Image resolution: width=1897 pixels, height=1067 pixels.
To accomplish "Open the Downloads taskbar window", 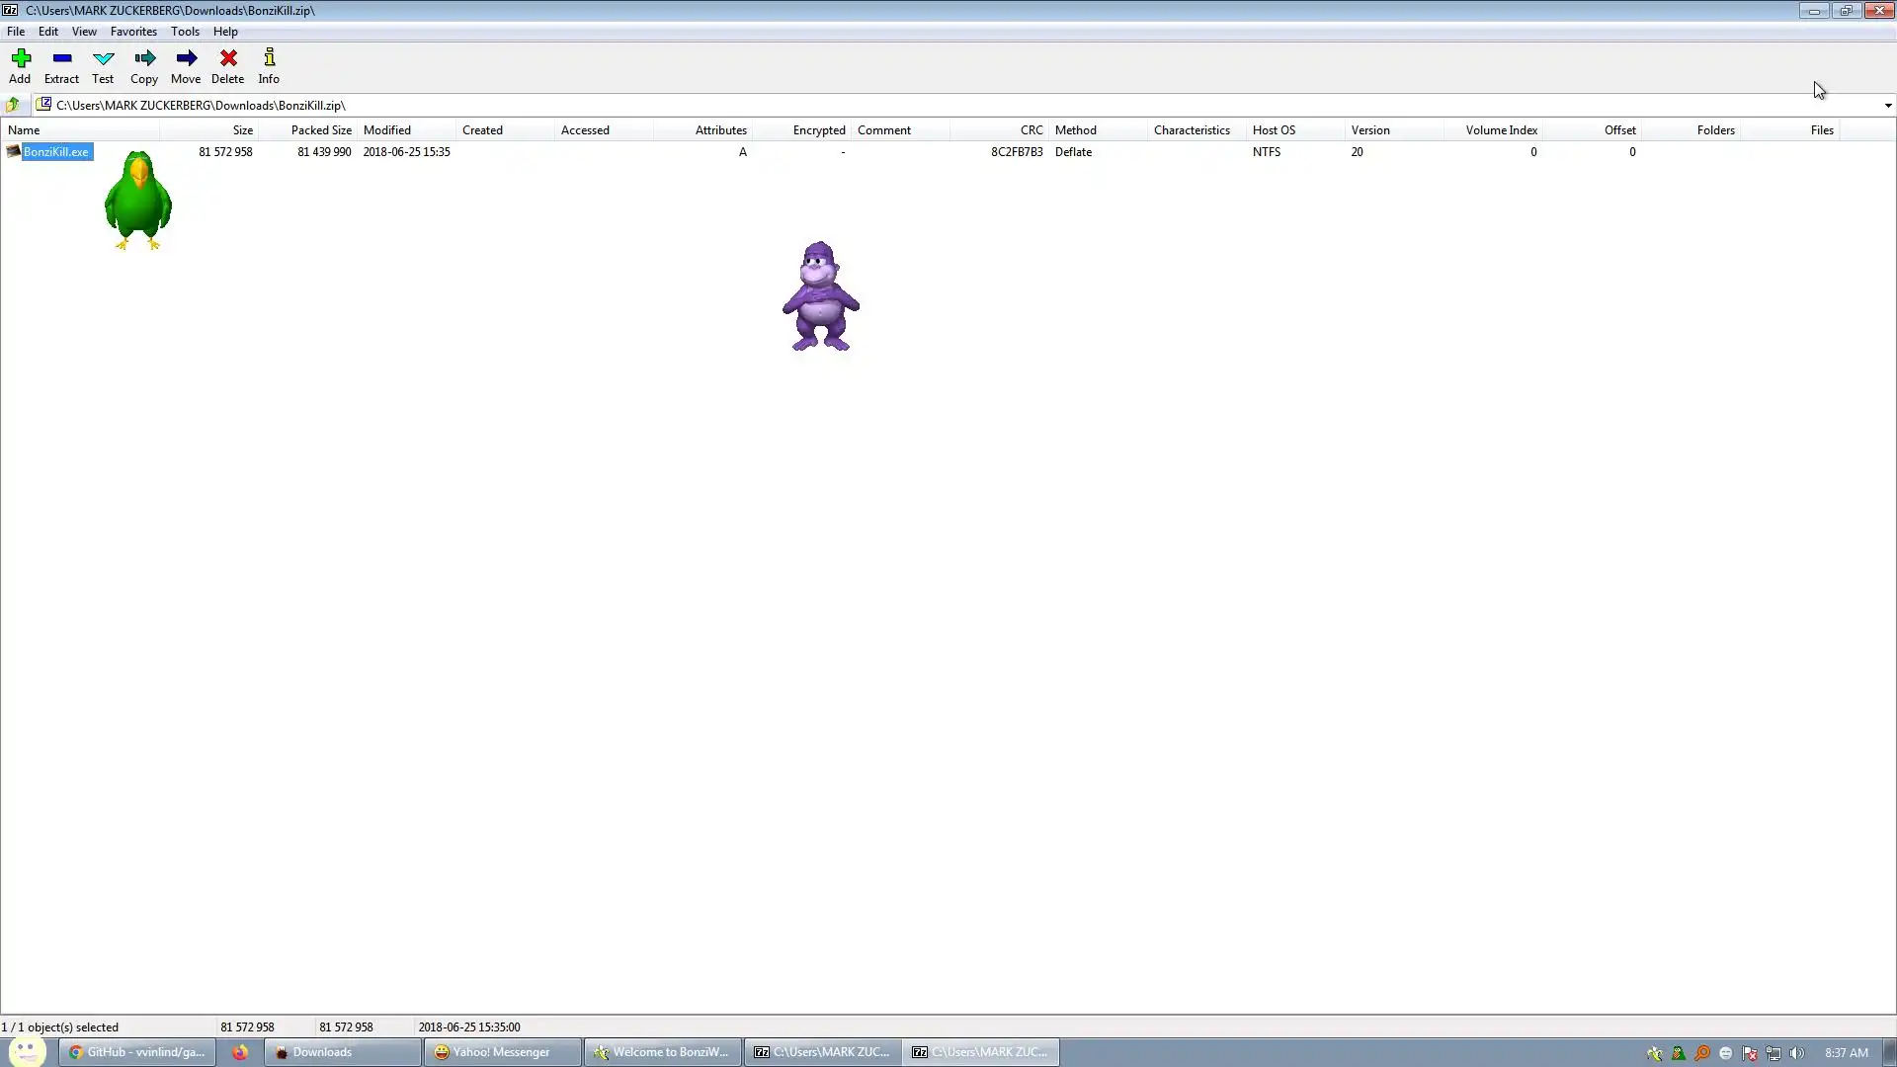I will click(342, 1052).
